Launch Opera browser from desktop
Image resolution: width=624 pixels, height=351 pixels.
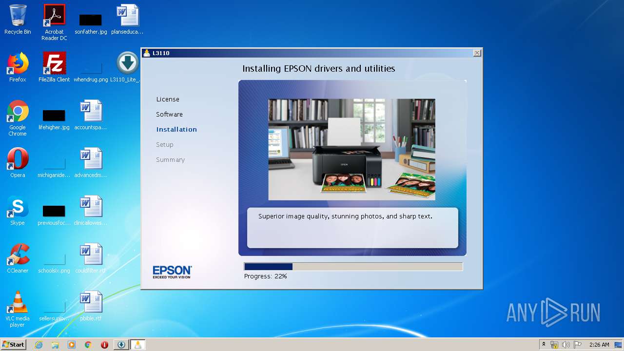click(18, 163)
